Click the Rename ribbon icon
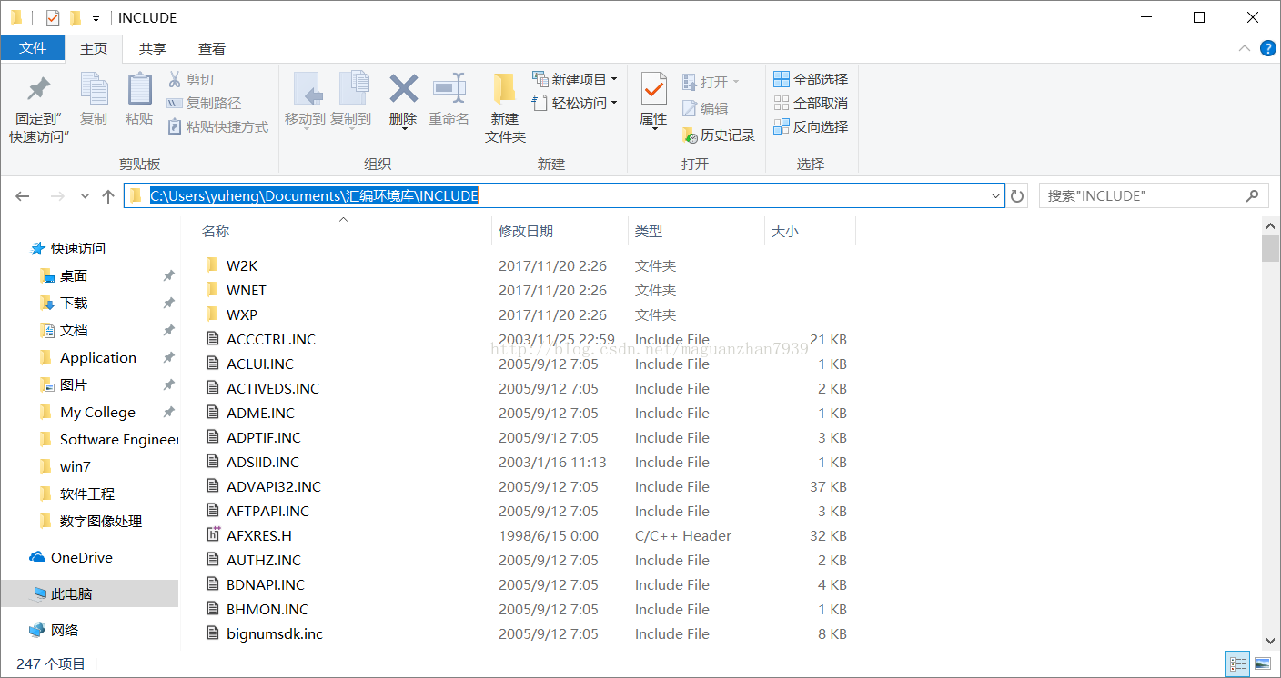The height and width of the screenshot is (678, 1281). pyautogui.click(x=449, y=89)
